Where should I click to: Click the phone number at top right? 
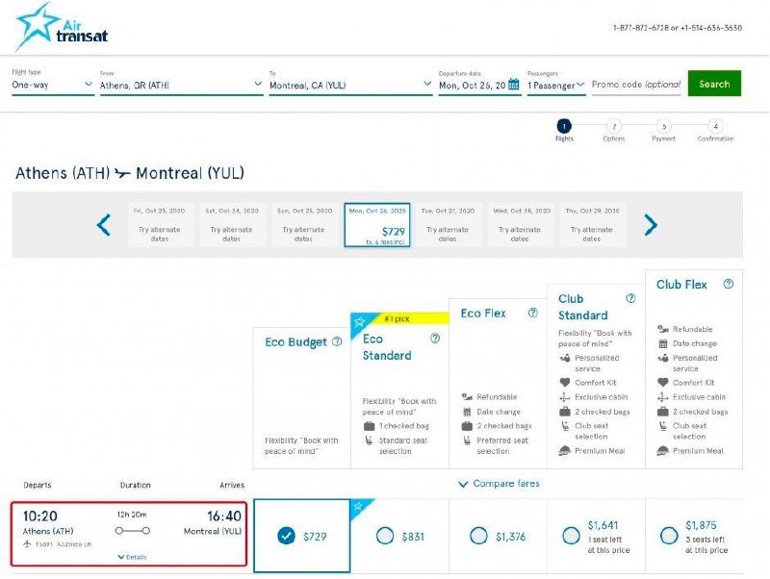(678, 28)
